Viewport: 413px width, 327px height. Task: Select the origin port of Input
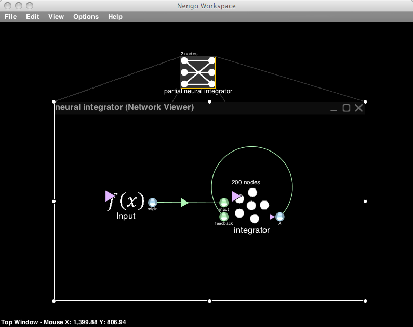pos(152,203)
